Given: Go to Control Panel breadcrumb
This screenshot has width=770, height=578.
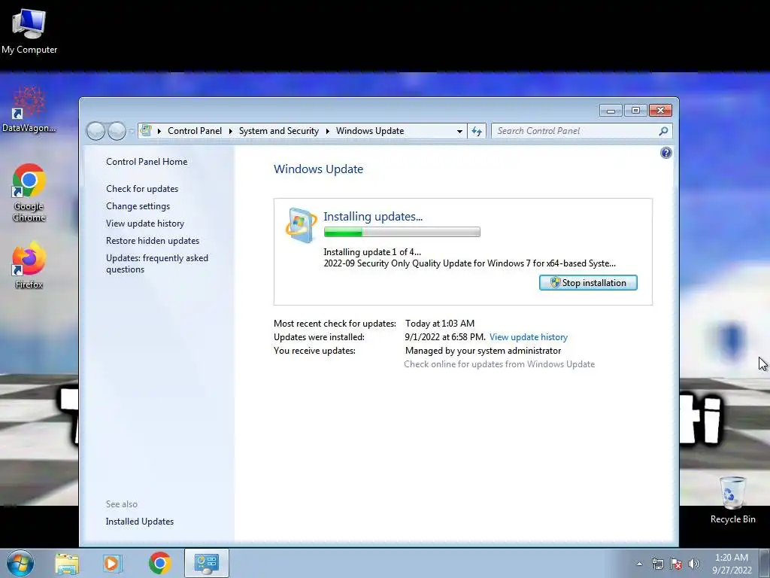Looking at the screenshot, I should 195,131.
